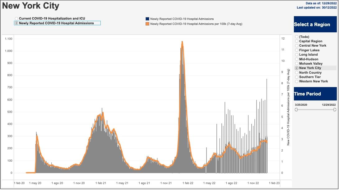This screenshot has height=190, width=339.
Task: Click the orange legend swatch for 7-day average
Action: [x=147, y=24]
